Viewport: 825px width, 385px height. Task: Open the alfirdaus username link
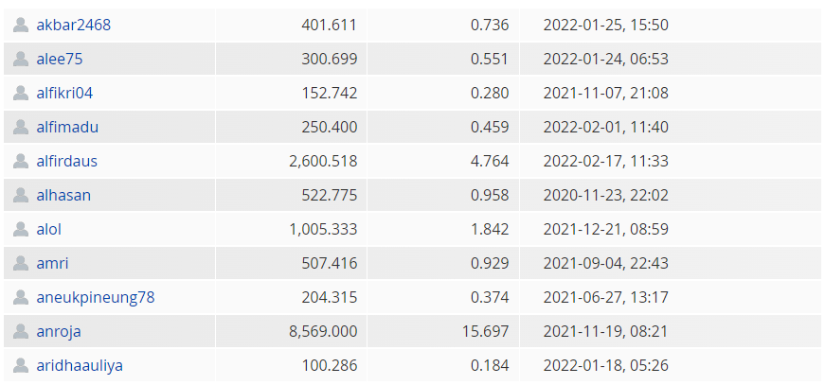(67, 161)
